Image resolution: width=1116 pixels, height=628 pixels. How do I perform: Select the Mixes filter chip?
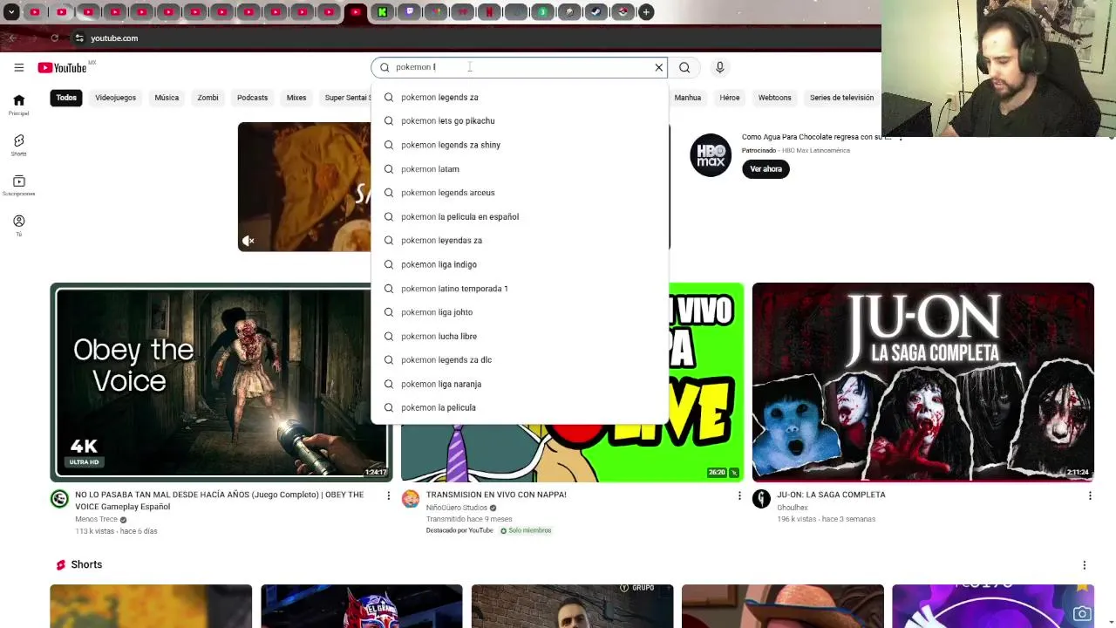click(296, 98)
